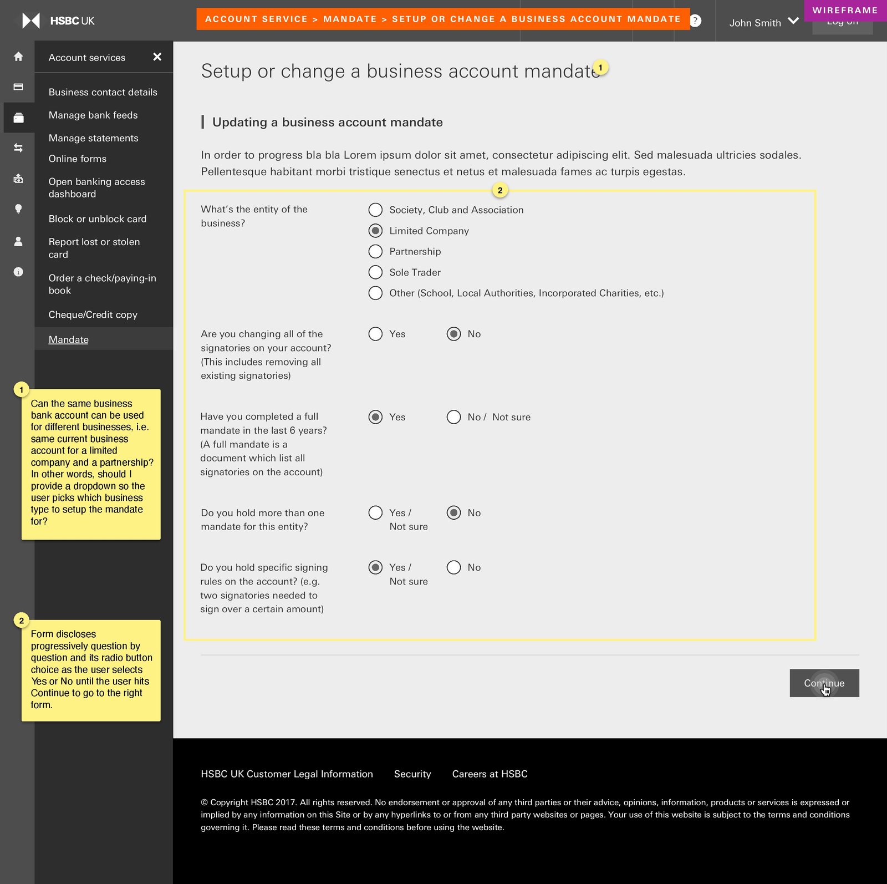Select the transfers arrows icon
The width and height of the screenshot is (887, 884).
point(18,148)
